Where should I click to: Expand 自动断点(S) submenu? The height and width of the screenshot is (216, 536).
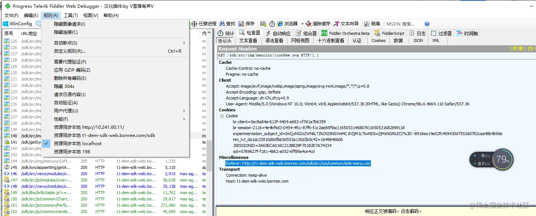coord(115,43)
